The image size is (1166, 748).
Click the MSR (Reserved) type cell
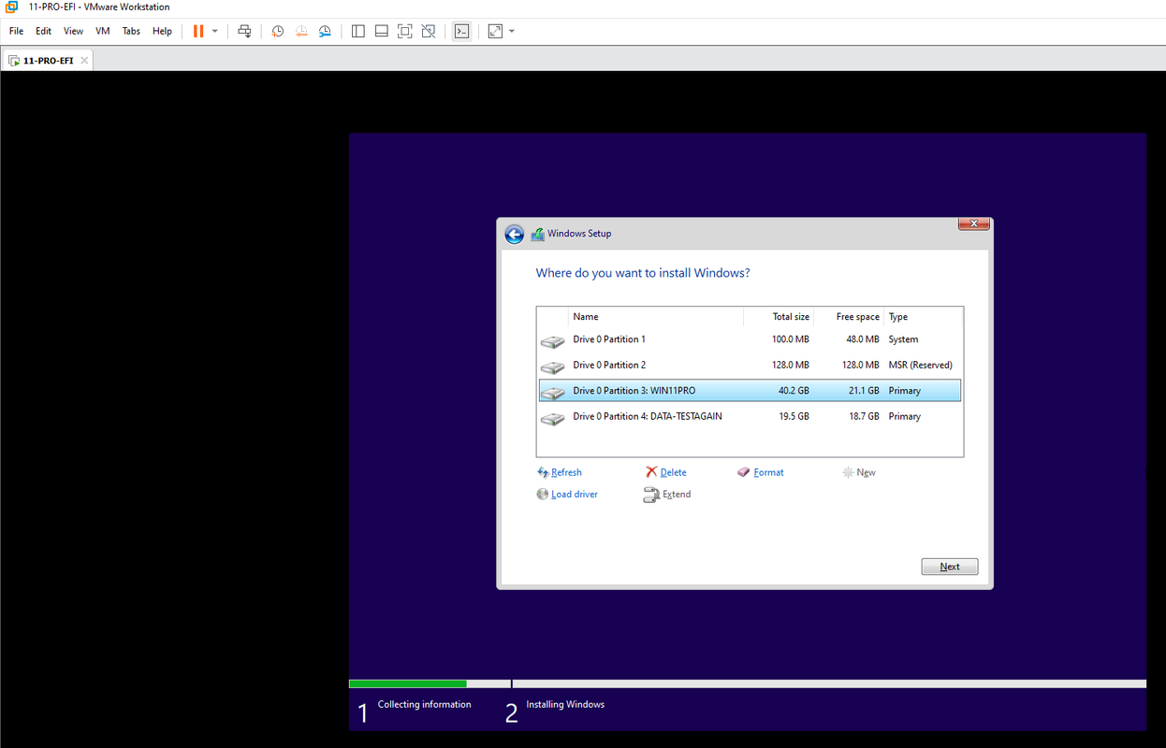(x=921, y=365)
